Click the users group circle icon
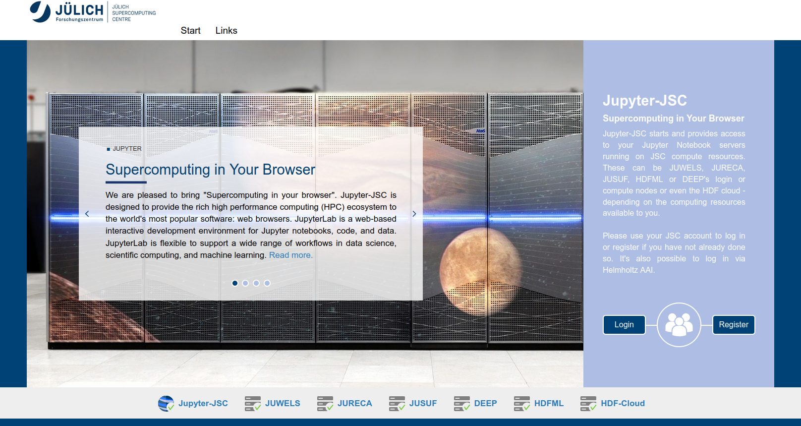Viewport: 801px width, 426px height. [x=679, y=325]
